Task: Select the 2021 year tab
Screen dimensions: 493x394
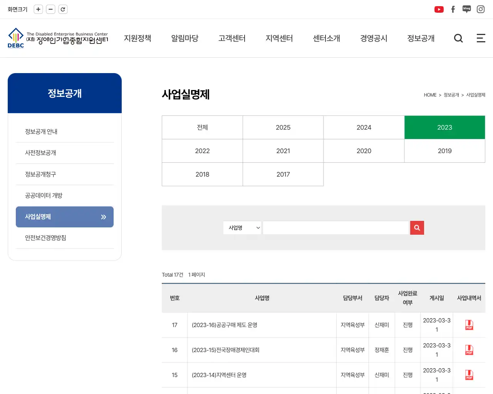Action: click(x=283, y=151)
